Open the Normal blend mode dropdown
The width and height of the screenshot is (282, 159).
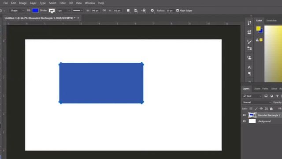(256, 102)
